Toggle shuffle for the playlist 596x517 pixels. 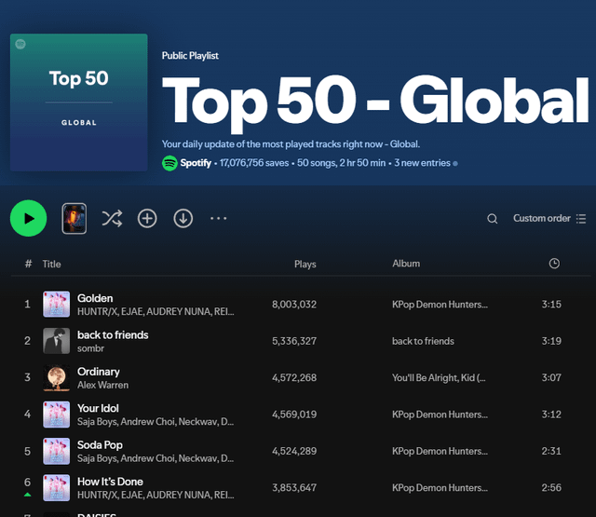[x=112, y=218]
